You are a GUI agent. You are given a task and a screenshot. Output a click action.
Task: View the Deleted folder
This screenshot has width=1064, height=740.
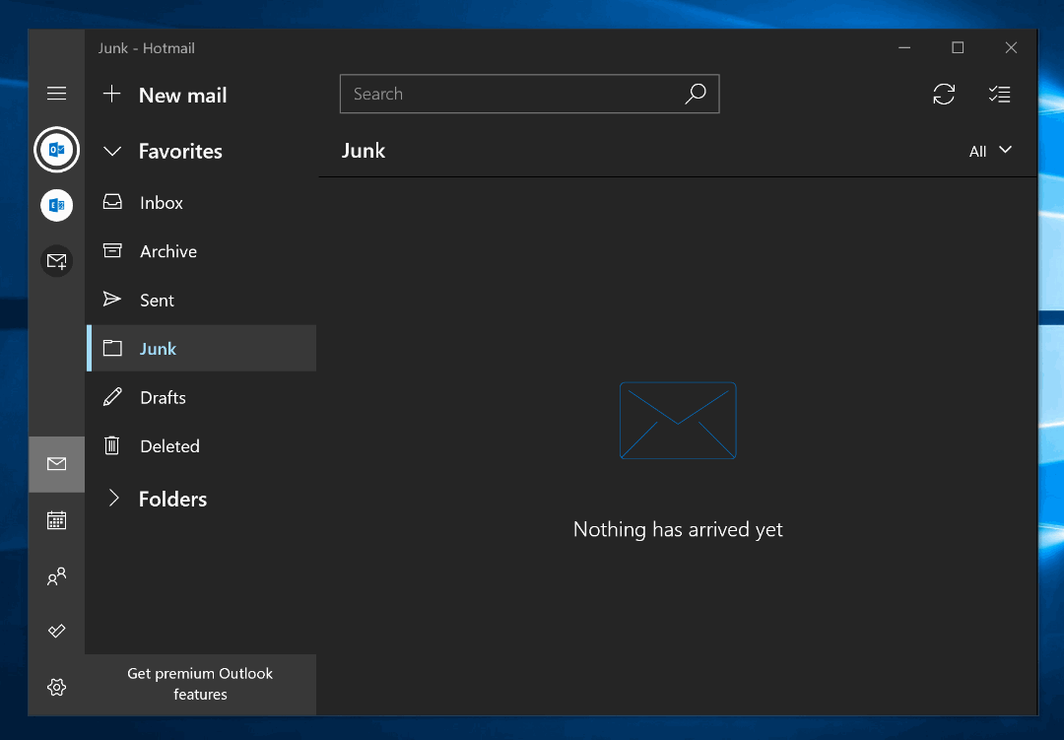(x=202, y=446)
